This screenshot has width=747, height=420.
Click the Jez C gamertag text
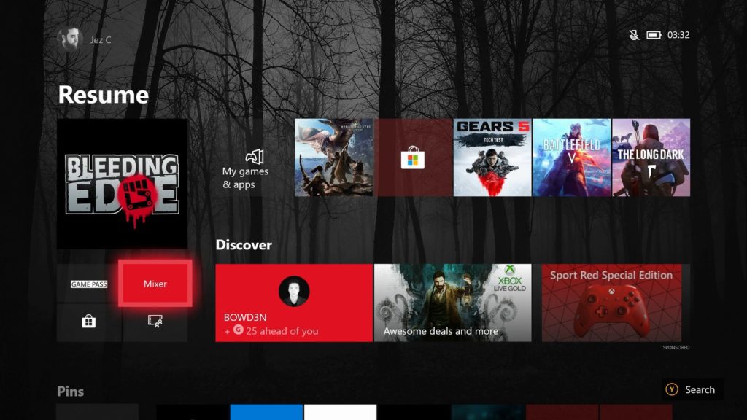point(101,40)
